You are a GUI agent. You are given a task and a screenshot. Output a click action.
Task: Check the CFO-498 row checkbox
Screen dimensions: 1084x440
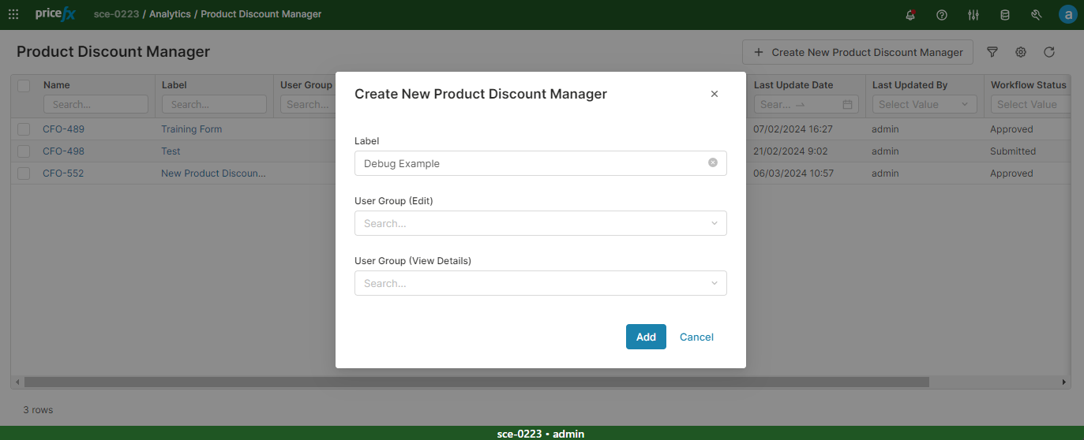tap(24, 151)
